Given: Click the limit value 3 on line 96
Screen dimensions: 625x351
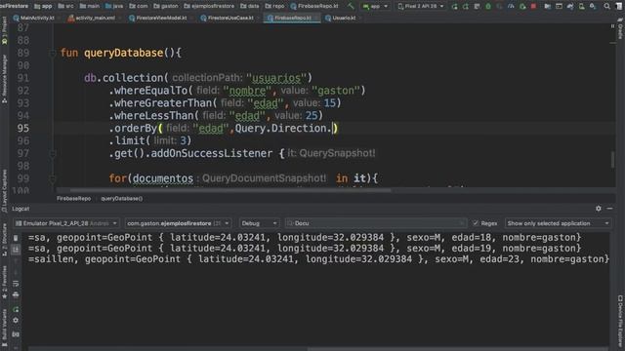Looking at the screenshot, I should pos(183,140).
